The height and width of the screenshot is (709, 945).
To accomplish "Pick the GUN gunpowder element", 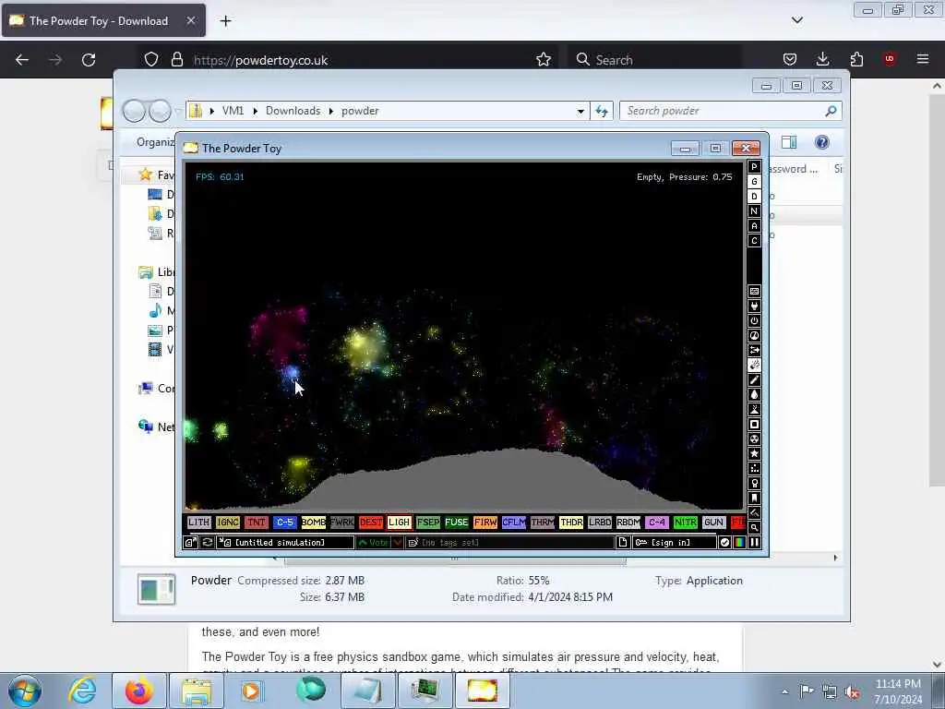I will coord(713,523).
